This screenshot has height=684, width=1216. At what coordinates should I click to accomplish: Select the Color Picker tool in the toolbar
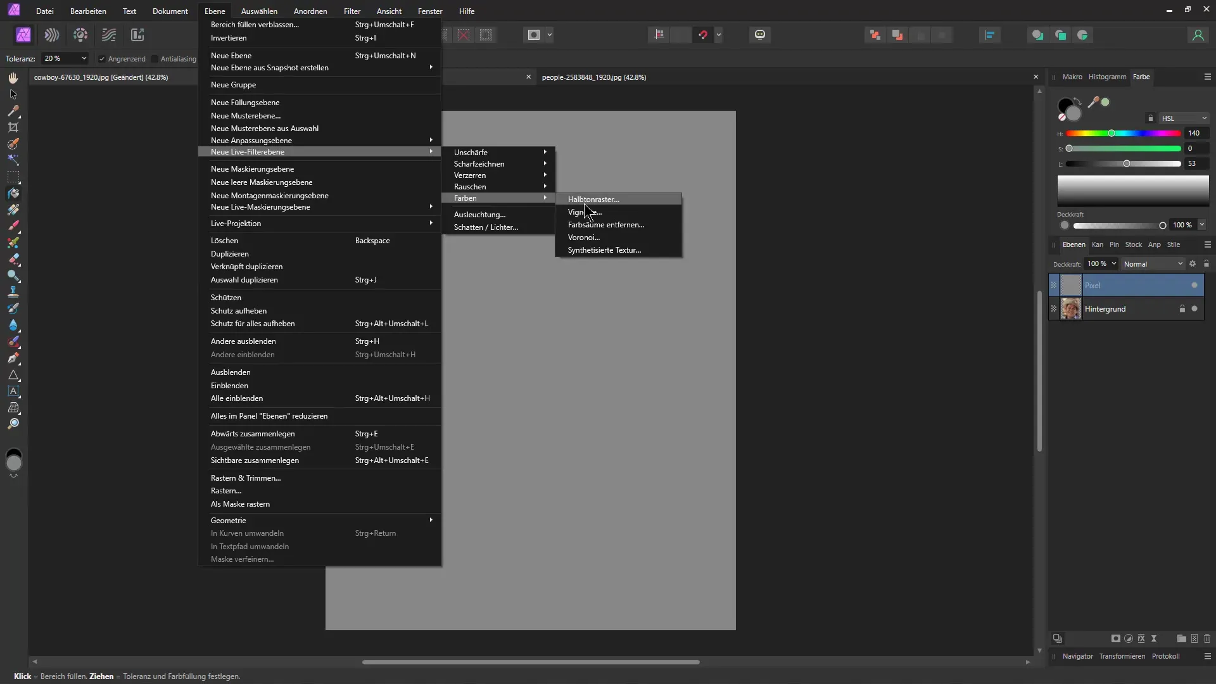pyautogui.click(x=13, y=111)
